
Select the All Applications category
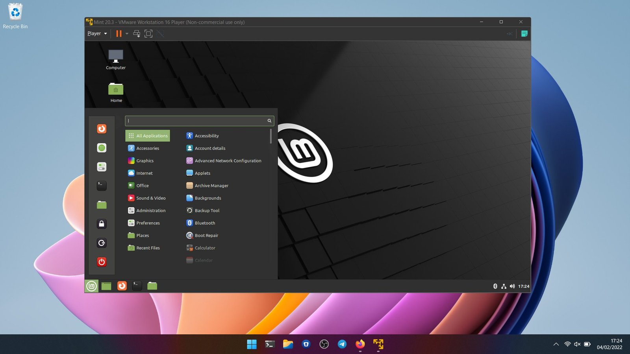[148, 136]
